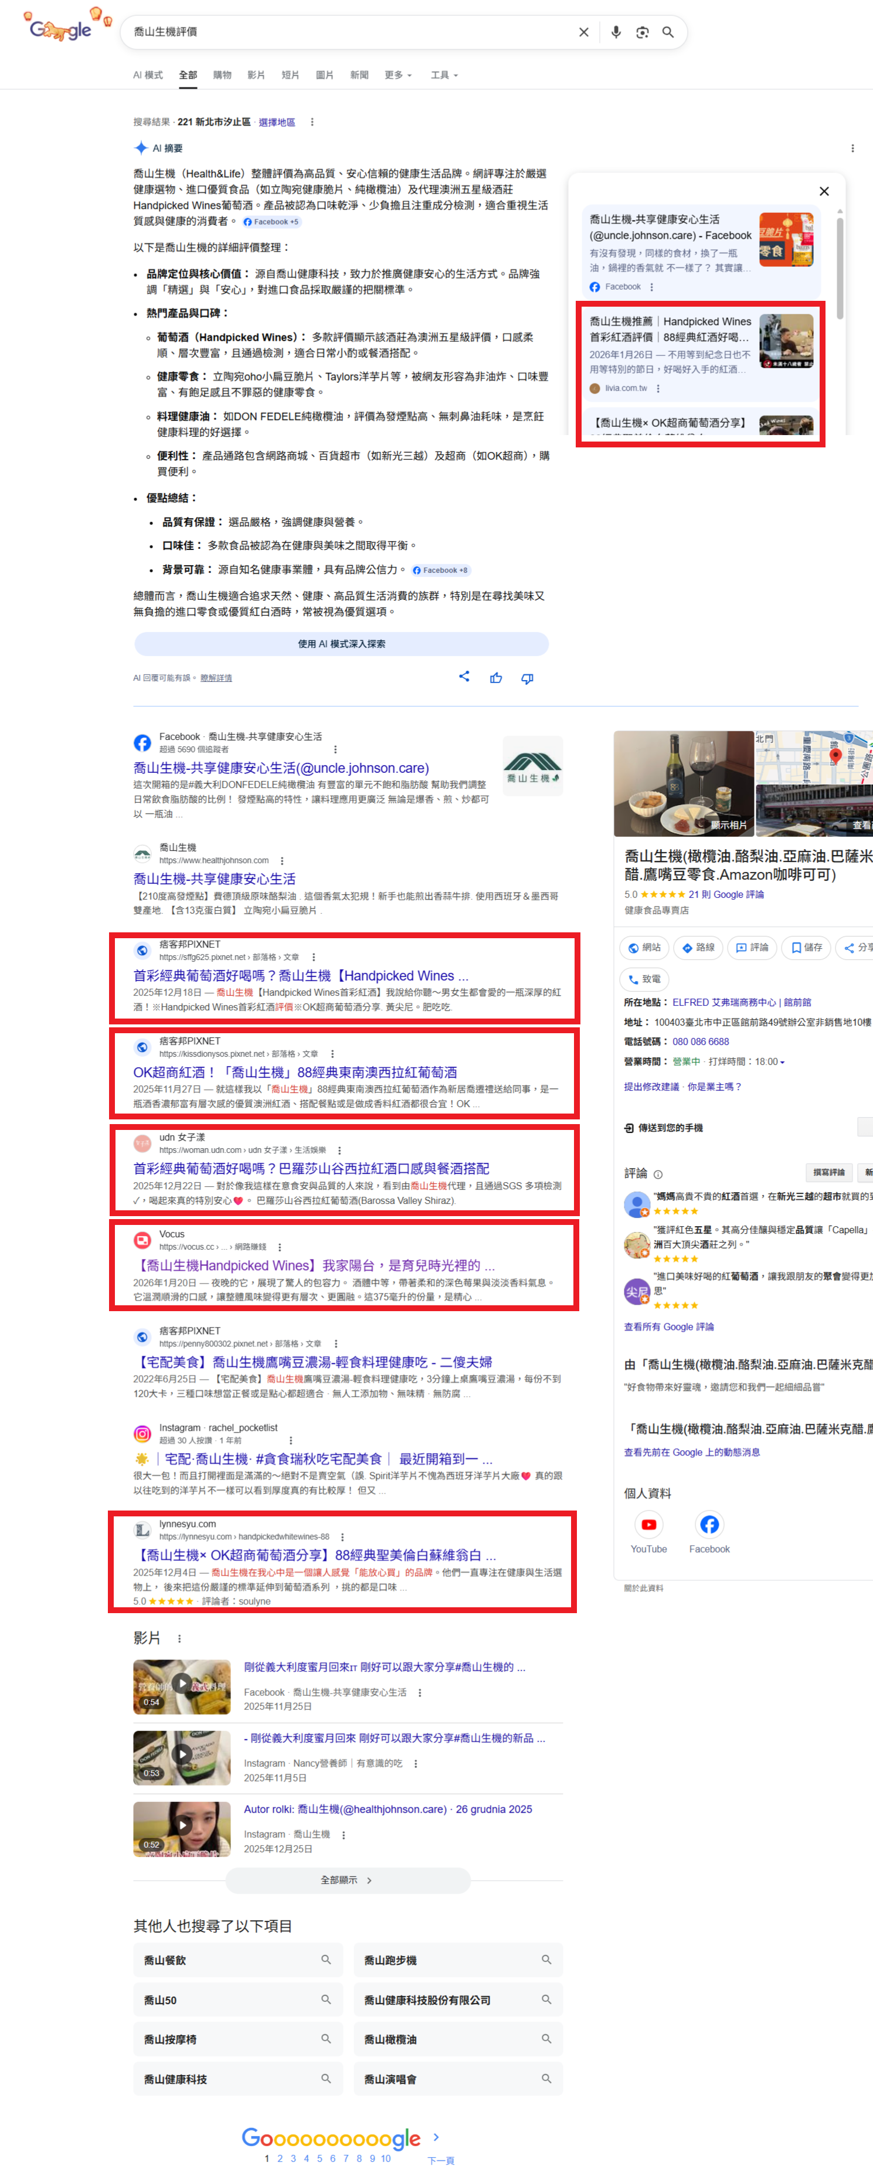Open 喬山生機-共享健康安心生活 healthjohnson.com result link
This screenshot has height=2179, width=873.
tap(214, 879)
